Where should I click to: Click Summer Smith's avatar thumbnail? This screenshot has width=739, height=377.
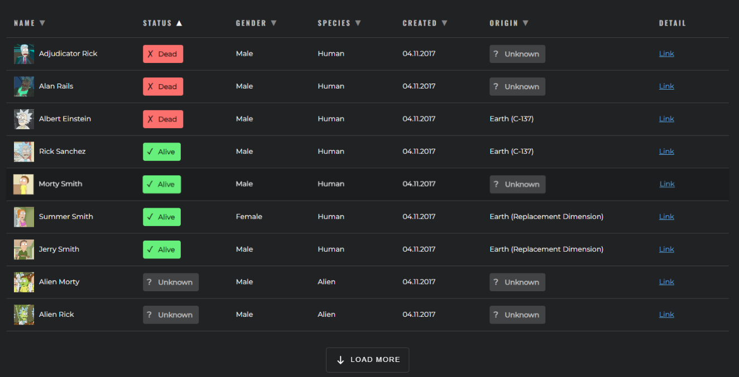tap(24, 217)
